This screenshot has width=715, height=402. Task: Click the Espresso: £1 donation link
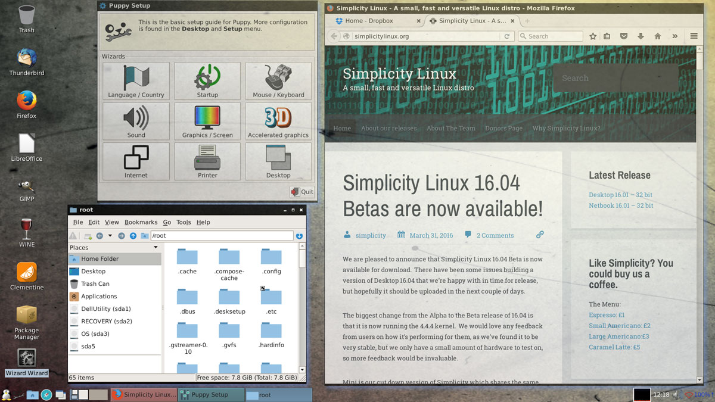coord(607,315)
